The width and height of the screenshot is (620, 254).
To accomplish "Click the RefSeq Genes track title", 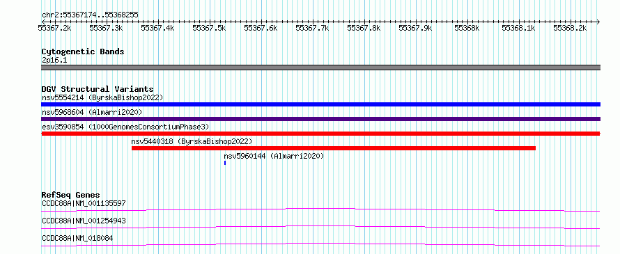I will [x=71, y=195].
